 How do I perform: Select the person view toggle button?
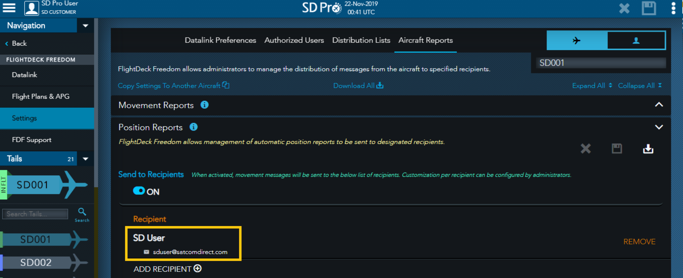coord(636,41)
